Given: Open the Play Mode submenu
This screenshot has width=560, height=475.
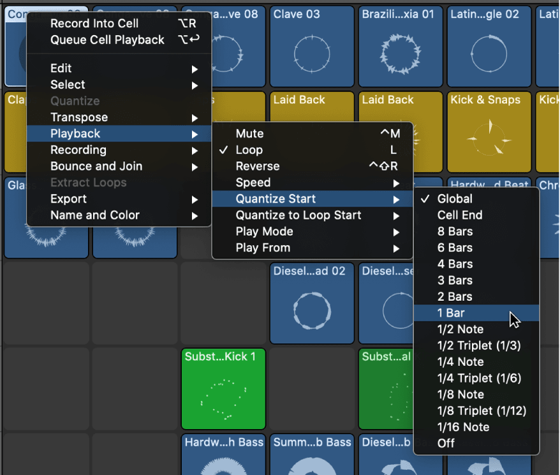Looking at the screenshot, I should tap(313, 231).
